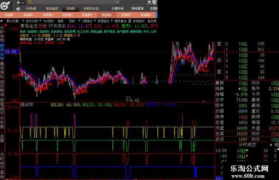Collapse sidebar with the left triangle arrow
This screenshot has width=279, height=180.
(x=1, y=21)
